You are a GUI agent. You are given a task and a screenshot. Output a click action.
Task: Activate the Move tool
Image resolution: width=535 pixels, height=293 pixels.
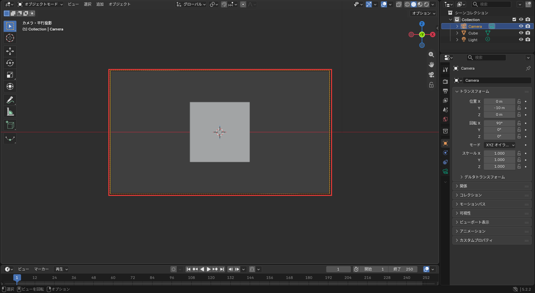click(x=10, y=51)
